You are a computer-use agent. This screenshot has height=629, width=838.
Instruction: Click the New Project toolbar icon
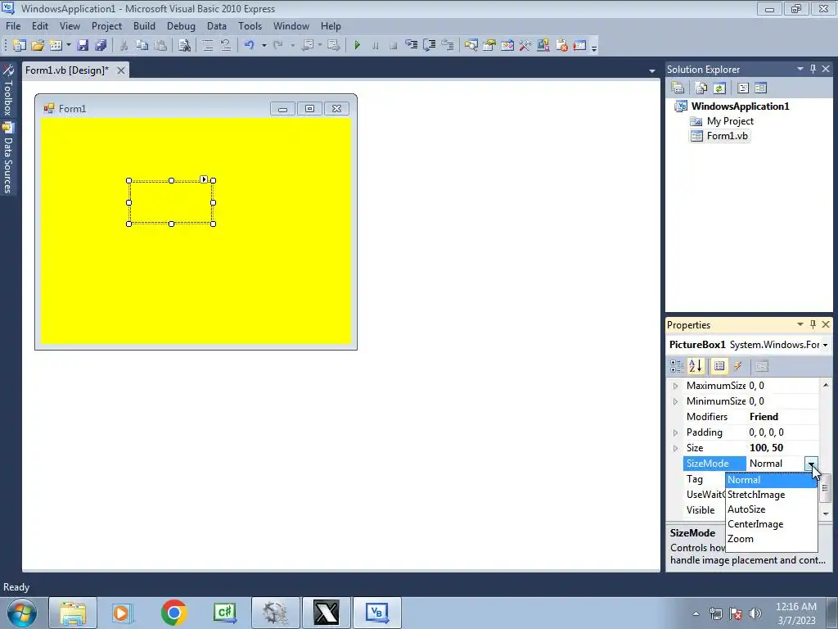tap(20, 46)
